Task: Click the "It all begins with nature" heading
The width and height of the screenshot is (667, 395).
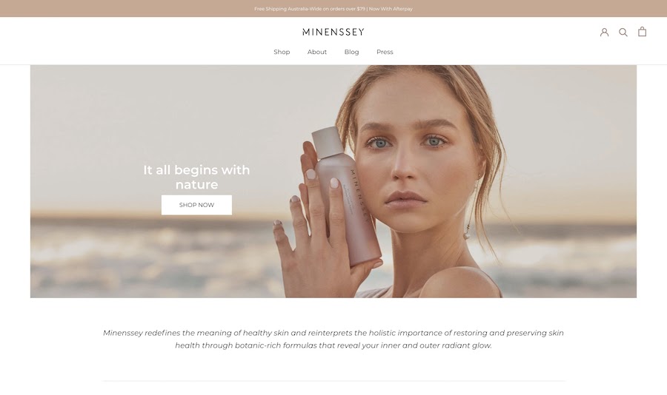Action: click(196, 177)
